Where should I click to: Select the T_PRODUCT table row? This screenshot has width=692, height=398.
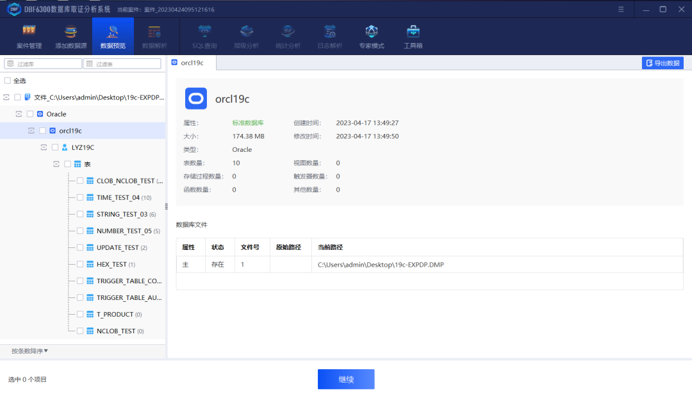[83, 314]
